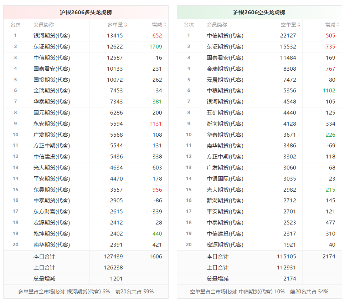Click 名次 header in long table

15,25
